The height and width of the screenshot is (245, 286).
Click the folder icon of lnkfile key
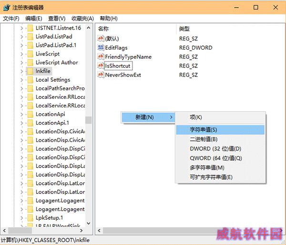click(31, 71)
